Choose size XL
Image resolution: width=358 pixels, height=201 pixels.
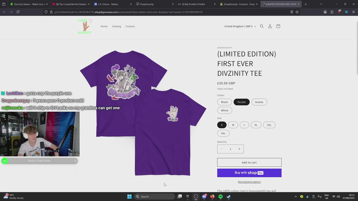tap(256, 125)
